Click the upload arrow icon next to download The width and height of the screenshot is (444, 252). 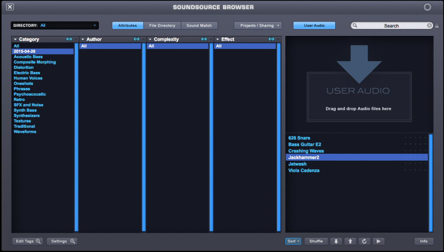350,241
